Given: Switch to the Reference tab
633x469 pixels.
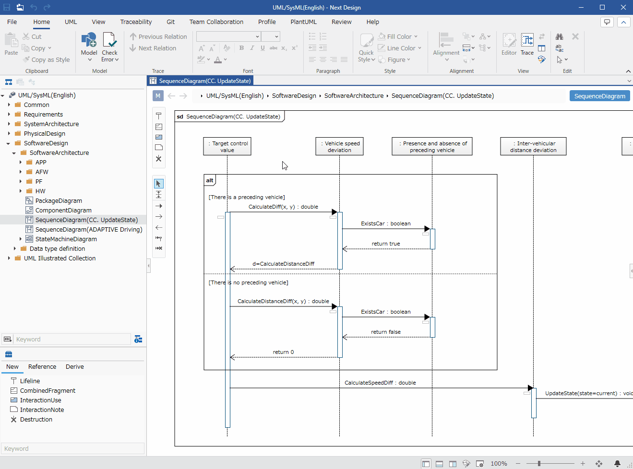Looking at the screenshot, I should 42,366.
